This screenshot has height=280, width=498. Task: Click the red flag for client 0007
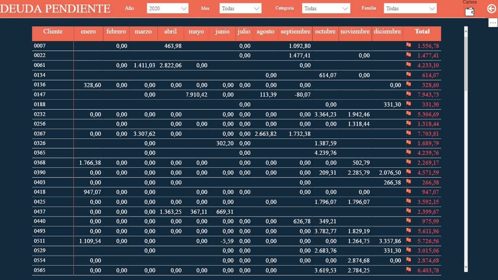409,45
